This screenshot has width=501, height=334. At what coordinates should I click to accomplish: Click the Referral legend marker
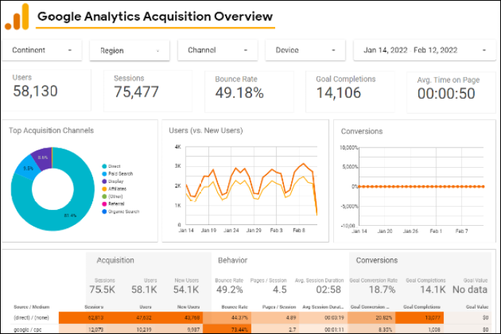click(x=104, y=204)
